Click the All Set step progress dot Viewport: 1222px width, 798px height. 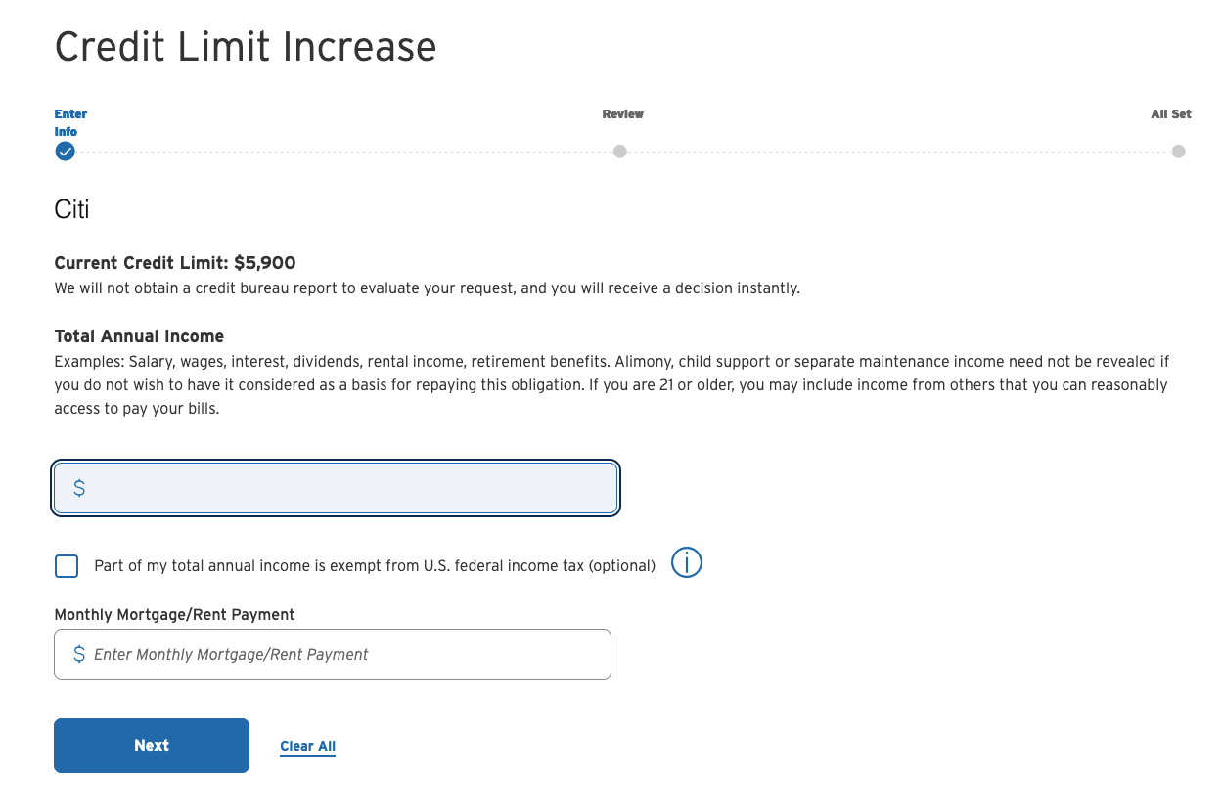1178,152
